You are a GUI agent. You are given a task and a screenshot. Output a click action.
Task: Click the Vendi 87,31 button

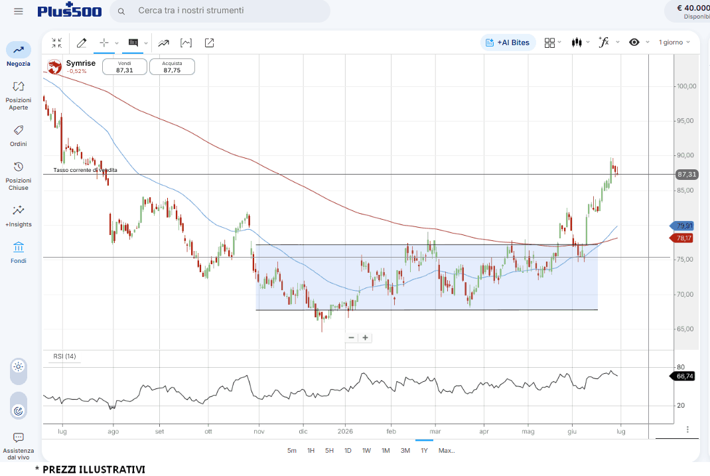pyautogui.click(x=125, y=66)
